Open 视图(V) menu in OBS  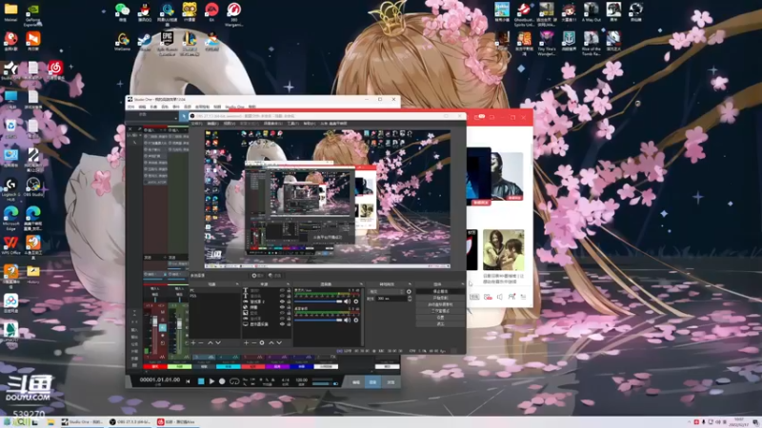tap(230, 124)
